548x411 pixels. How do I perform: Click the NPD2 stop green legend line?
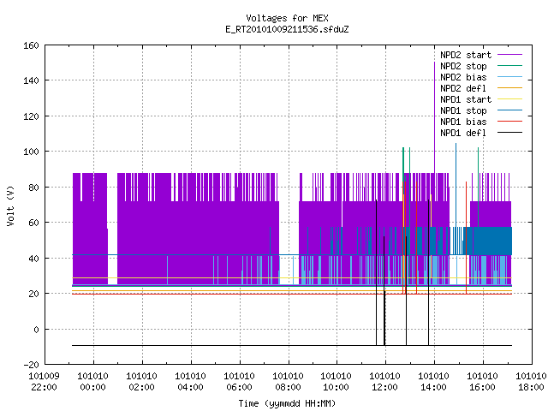coord(509,66)
